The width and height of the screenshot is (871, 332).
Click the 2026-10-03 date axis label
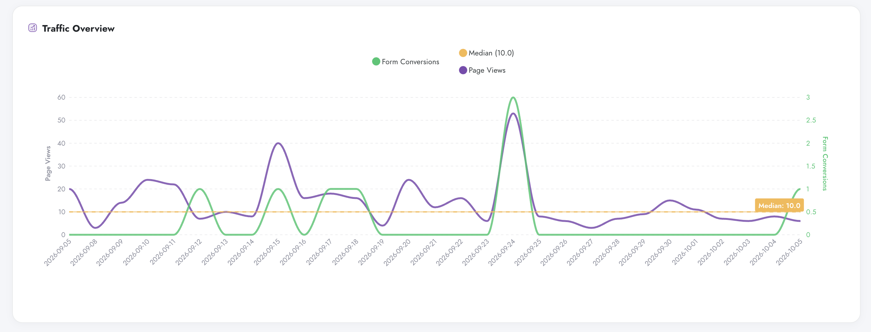pyautogui.click(x=737, y=252)
